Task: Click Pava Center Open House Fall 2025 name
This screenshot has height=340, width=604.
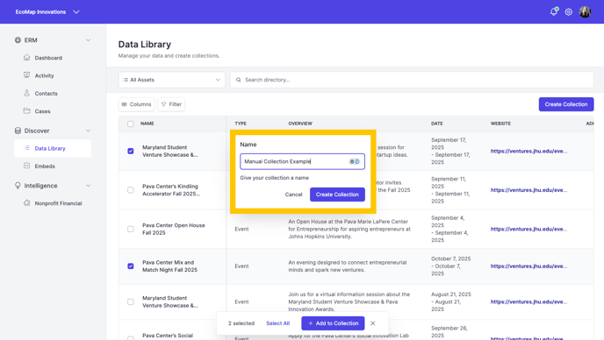Action: [x=174, y=229]
